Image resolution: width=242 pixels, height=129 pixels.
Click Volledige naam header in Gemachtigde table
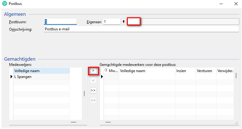click(x=147, y=71)
